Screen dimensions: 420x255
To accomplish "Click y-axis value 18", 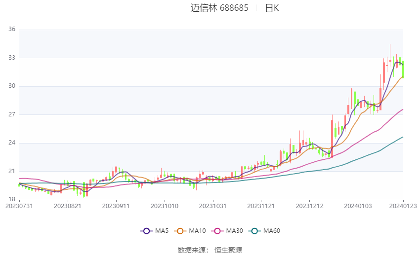I will pos(12,199).
